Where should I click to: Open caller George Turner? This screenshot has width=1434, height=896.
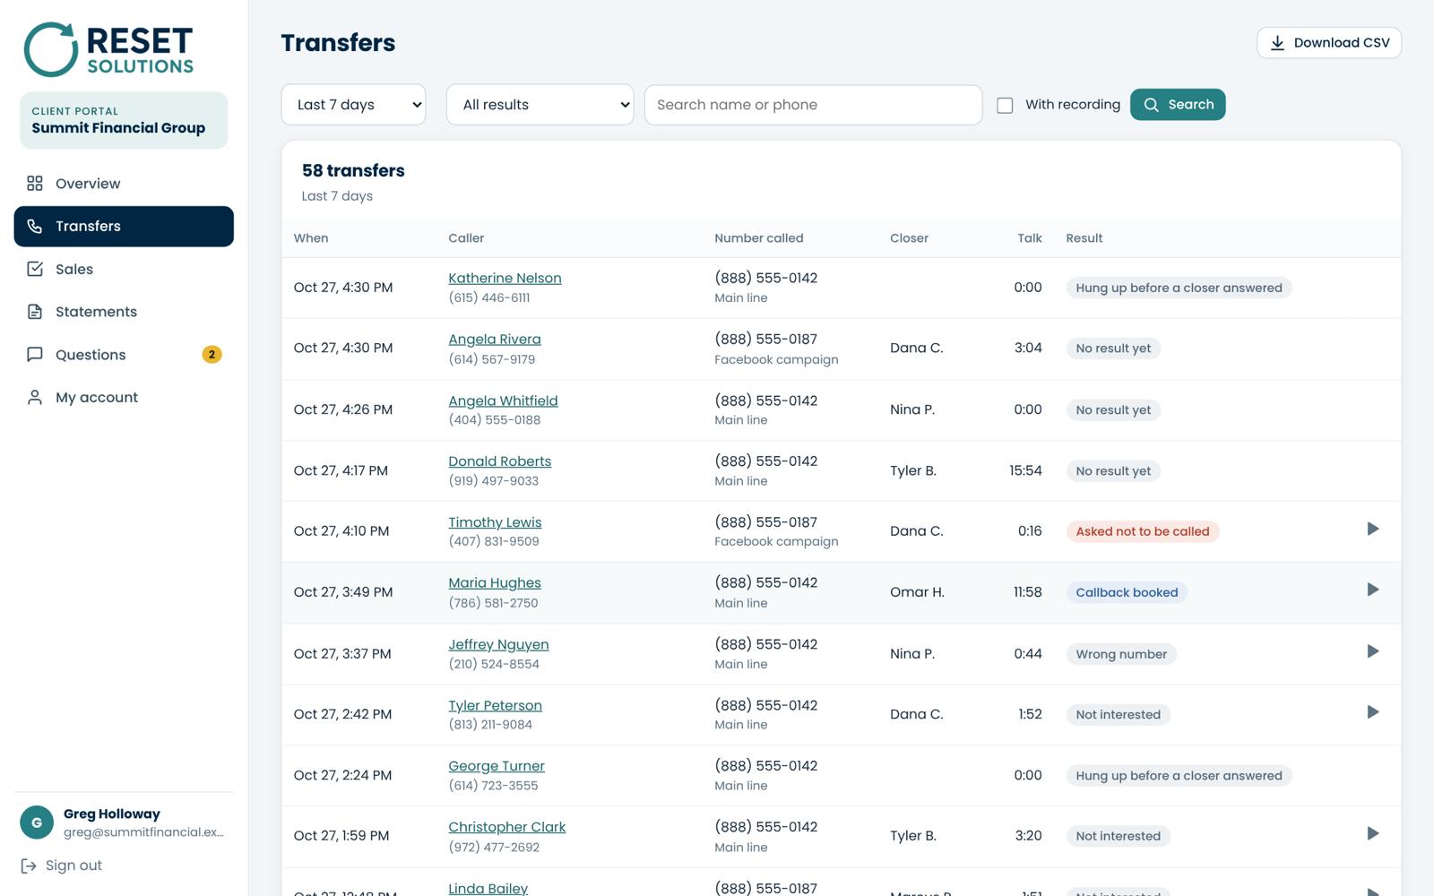click(497, 766)
